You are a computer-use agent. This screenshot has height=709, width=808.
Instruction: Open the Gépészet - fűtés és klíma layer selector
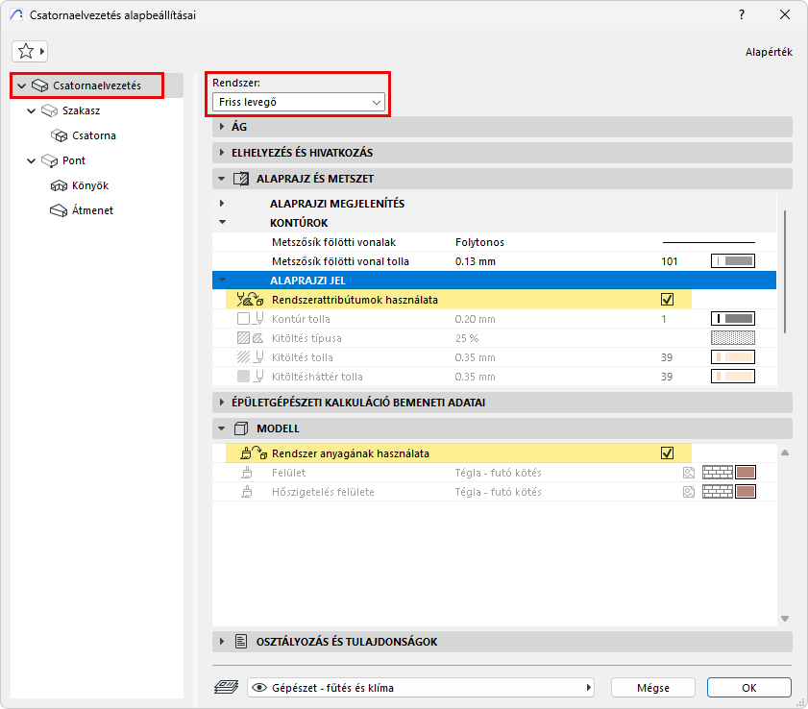421,688
